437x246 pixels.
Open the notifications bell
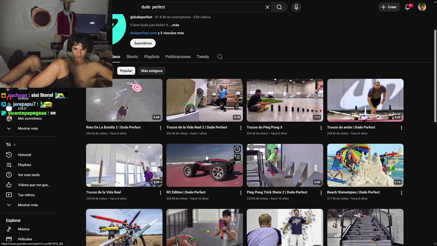[408, 7]
